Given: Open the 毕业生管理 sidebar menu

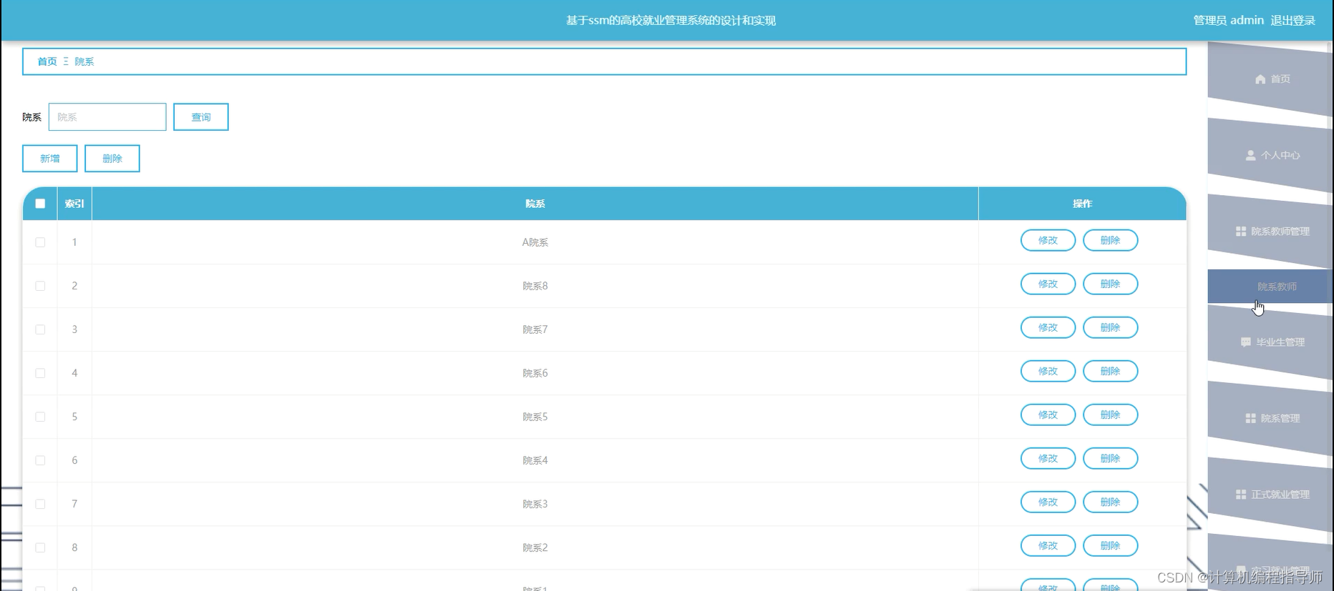Looking at the screenshot, I should click(1270, 342).
